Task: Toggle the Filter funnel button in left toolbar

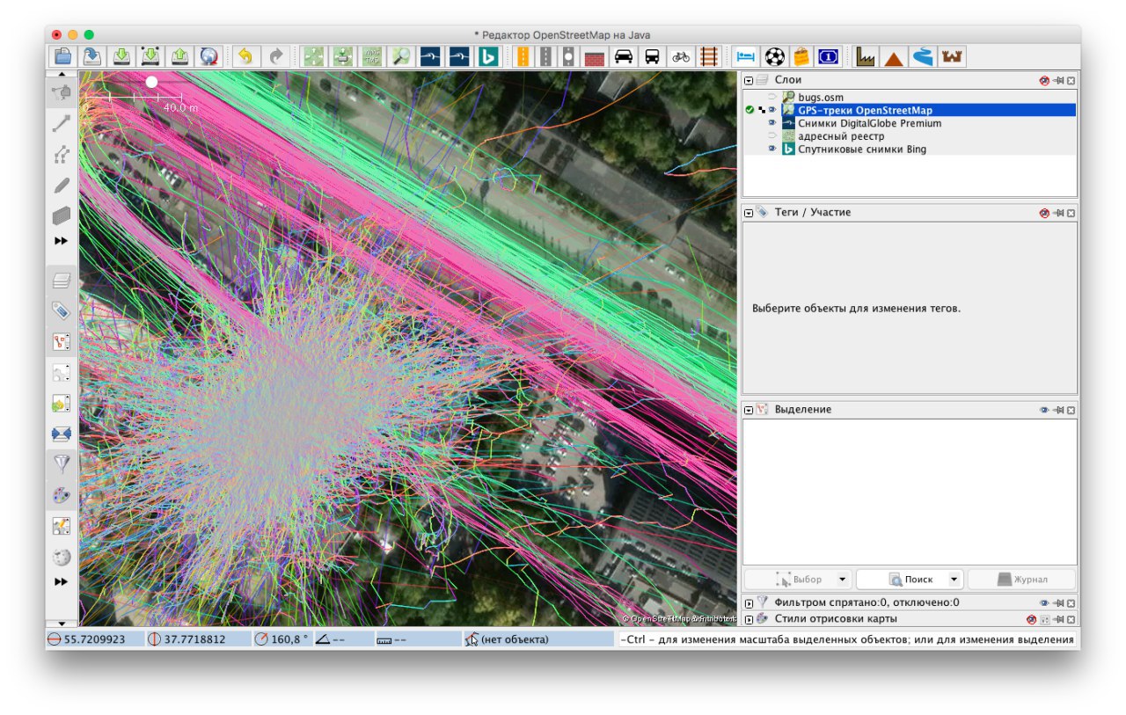Action: coord(62,463)
